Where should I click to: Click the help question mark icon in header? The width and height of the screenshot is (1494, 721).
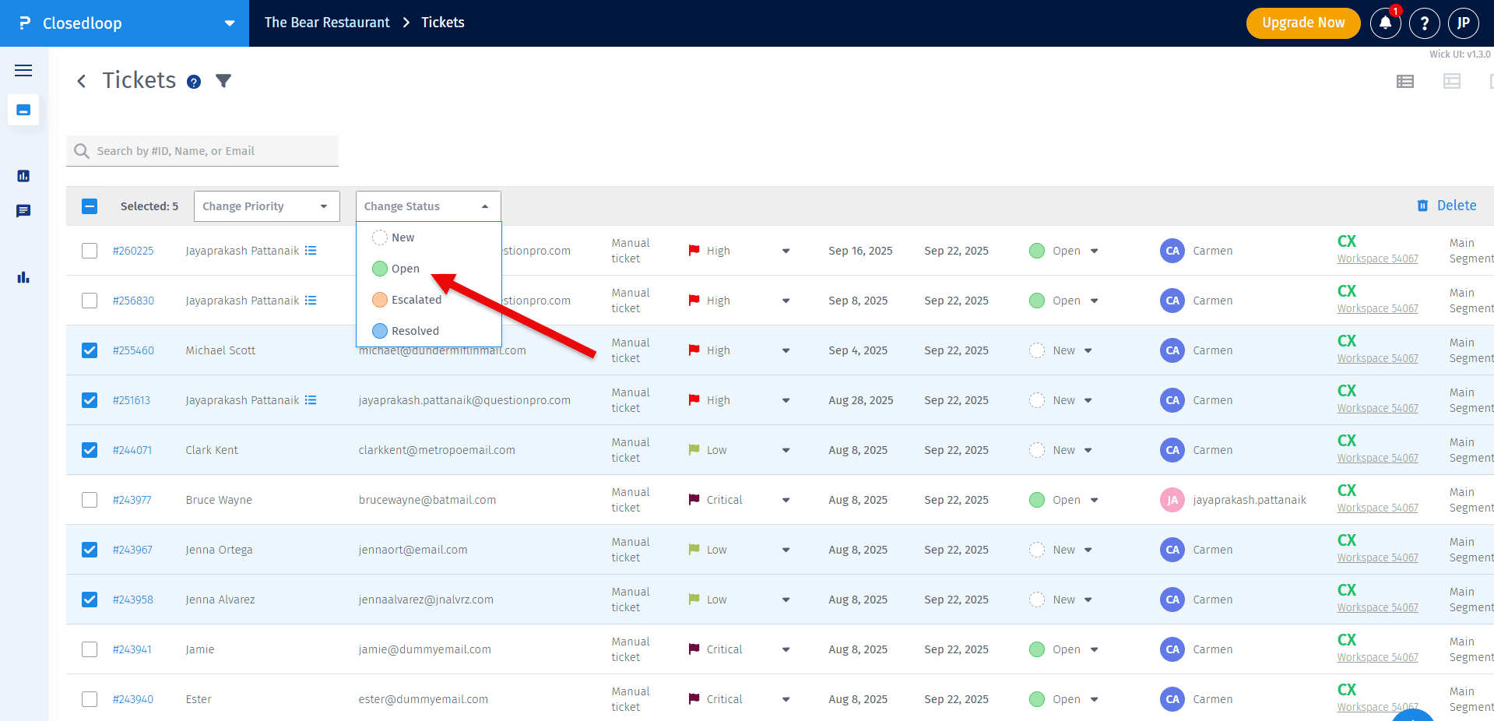[x=1424, y=23]
